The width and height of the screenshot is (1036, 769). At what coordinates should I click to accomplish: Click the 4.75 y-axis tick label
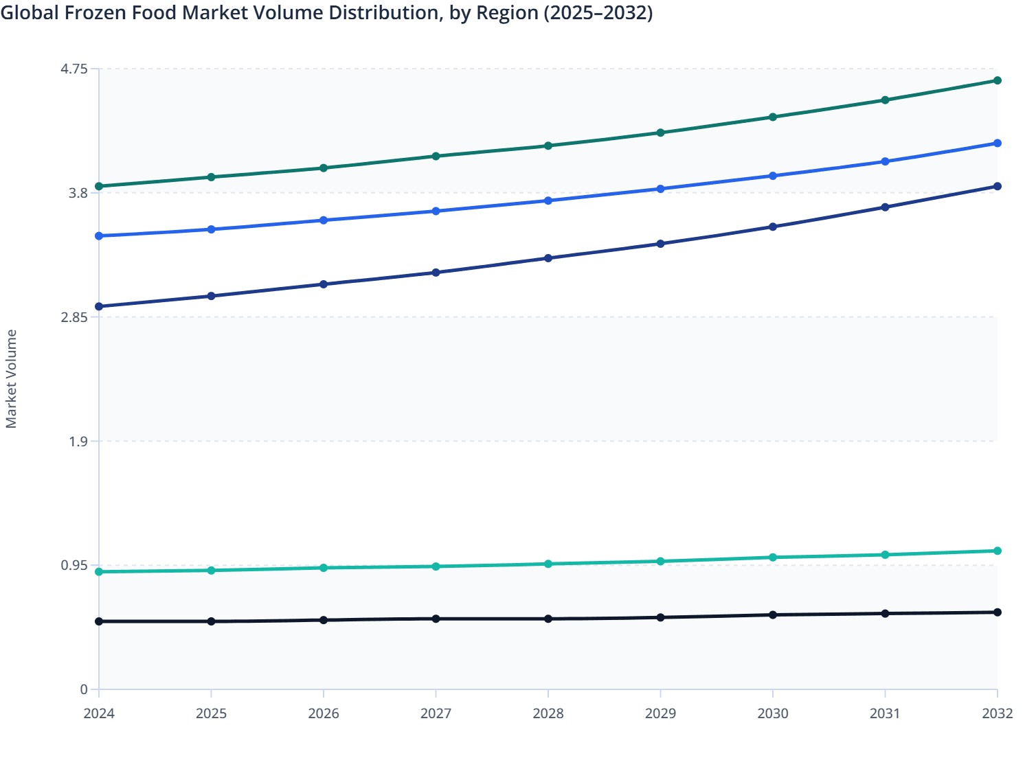[74, 69]
